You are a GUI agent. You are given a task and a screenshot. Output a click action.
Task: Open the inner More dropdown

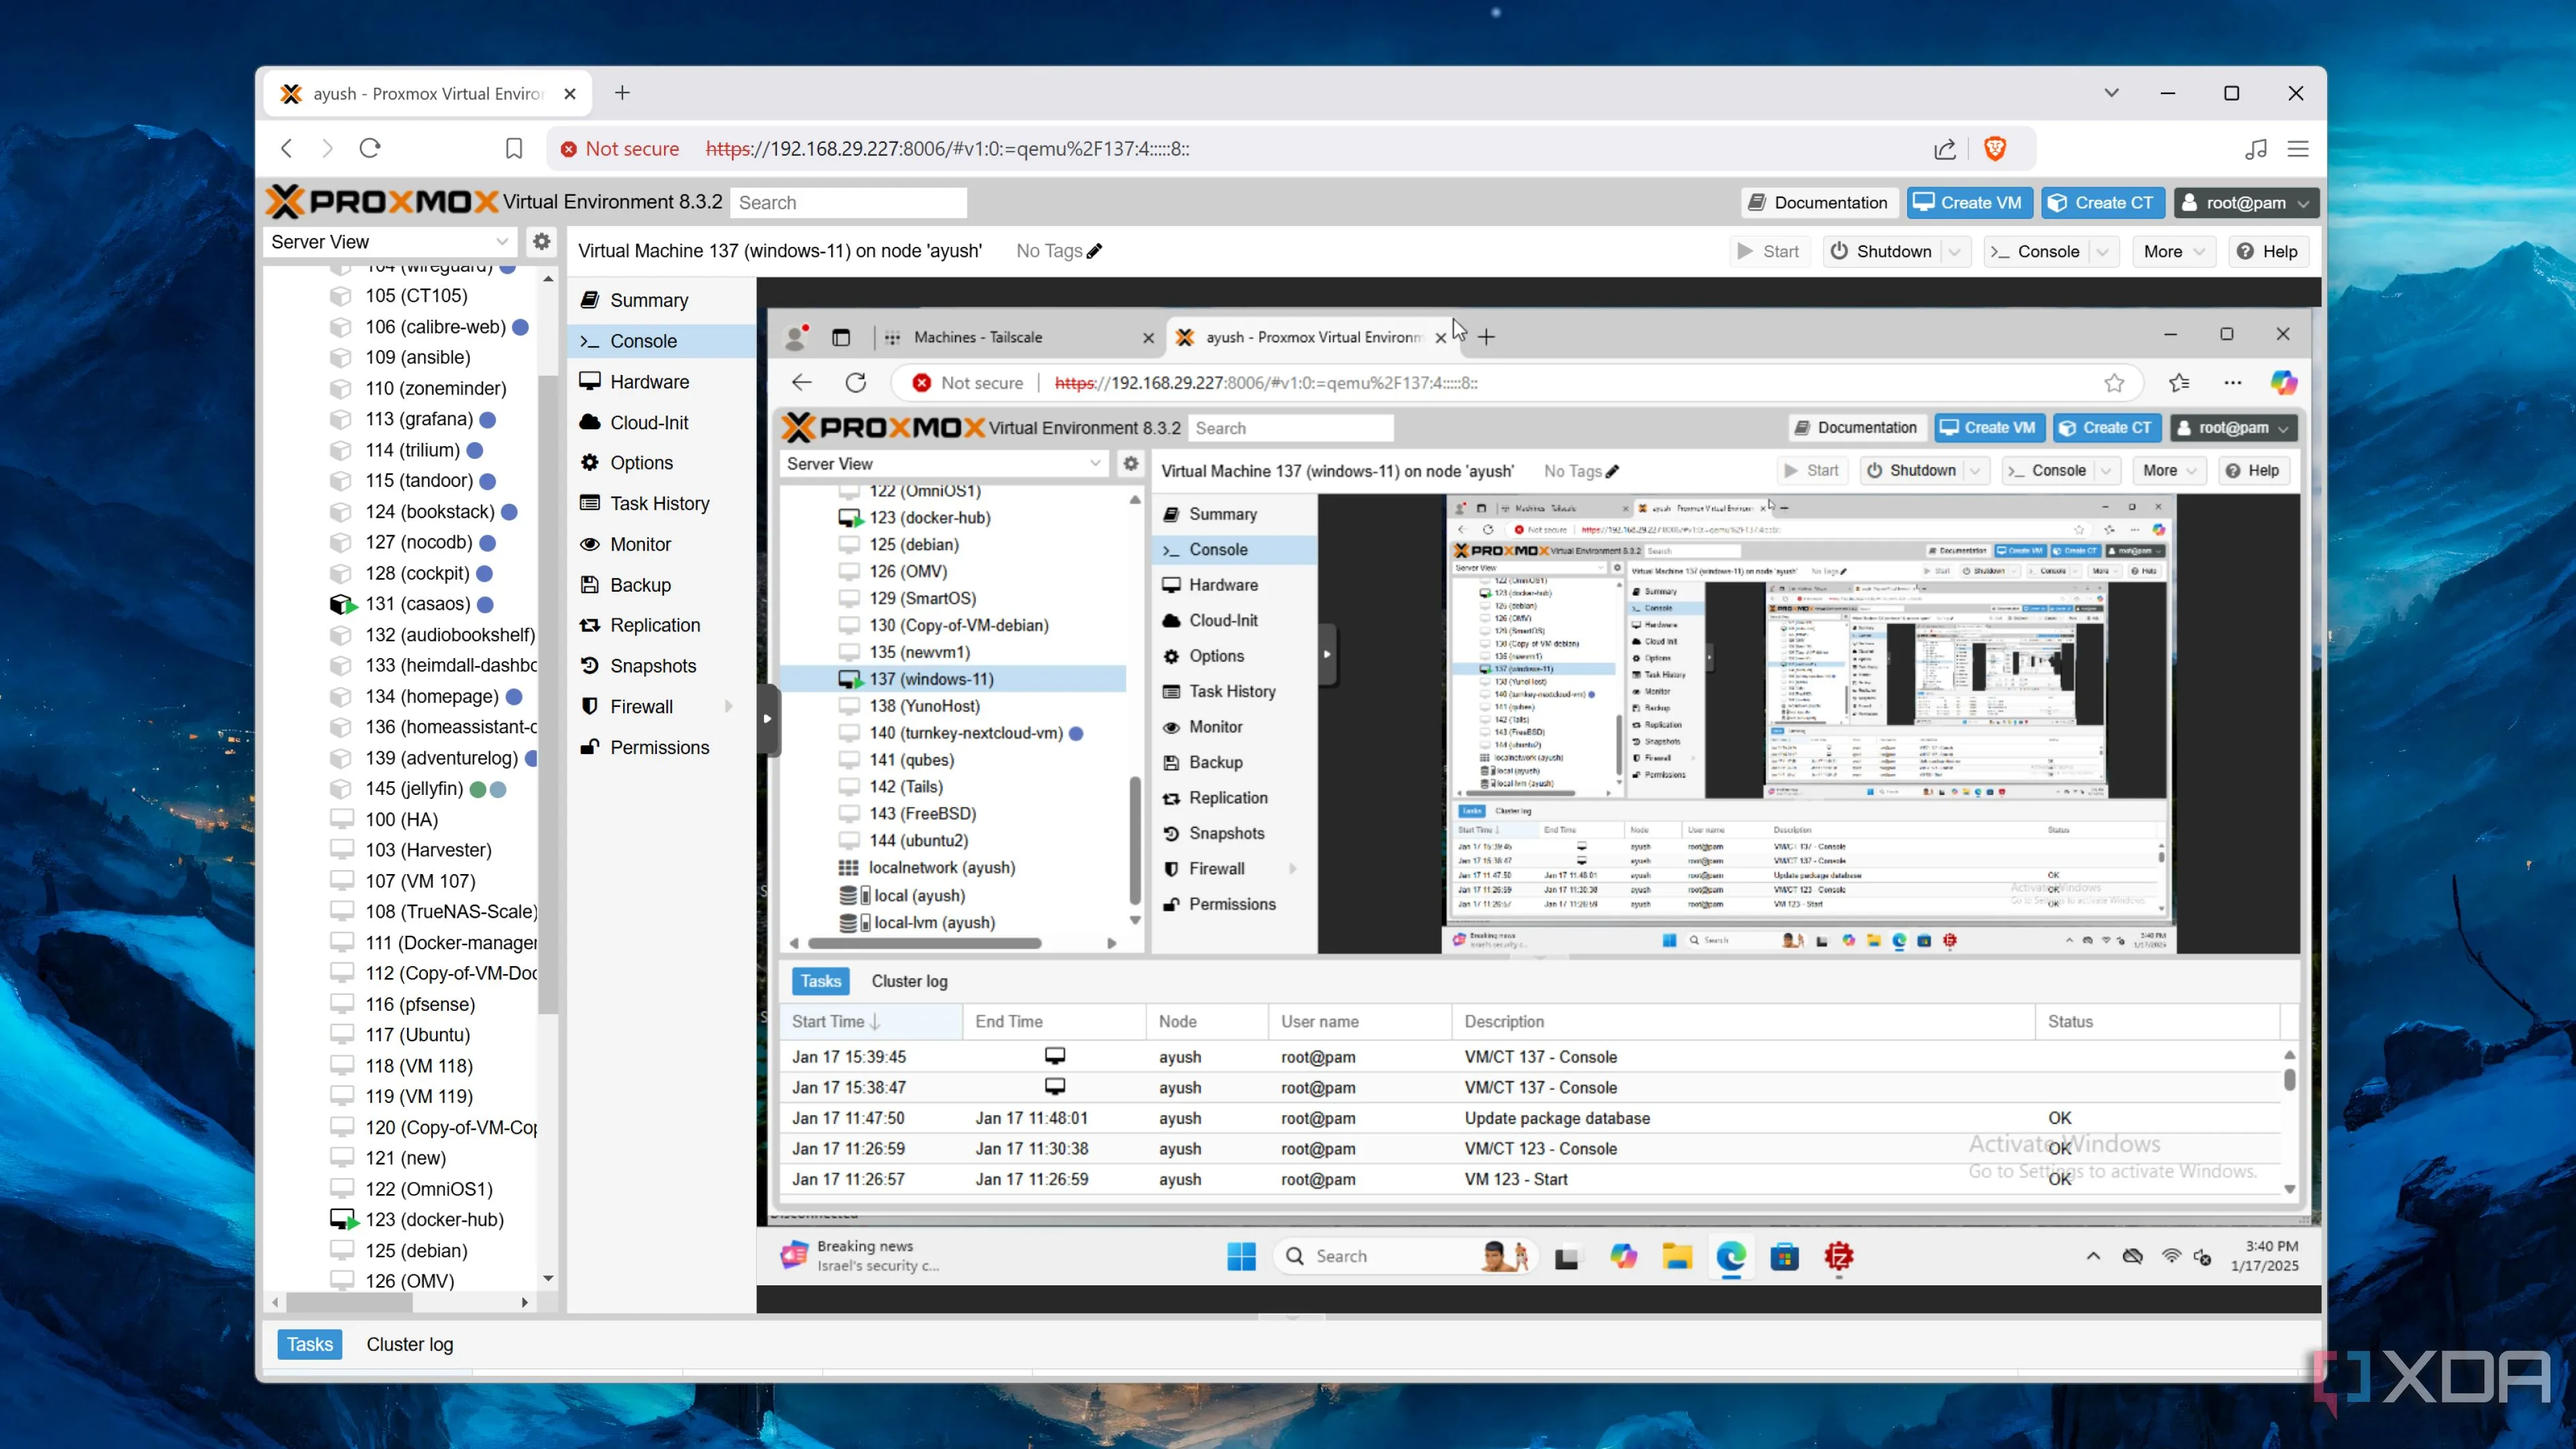pyautogui.click(x=2169, y=471)
